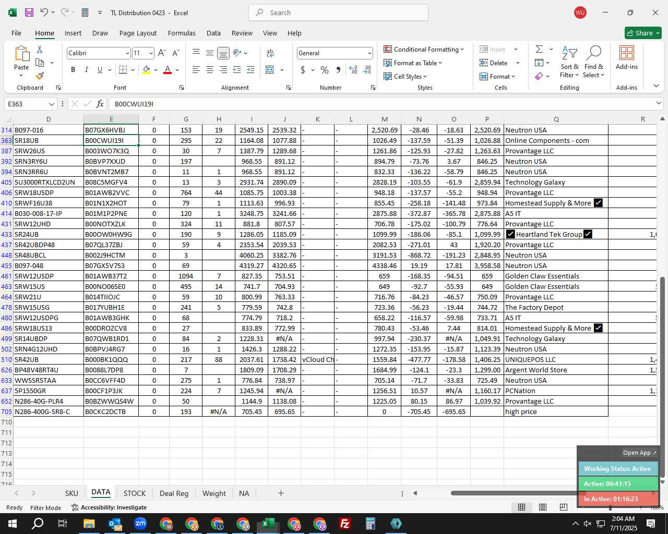
Task: Toggle underline formatting
Action: pyautogui.click(x=100, y=69)
